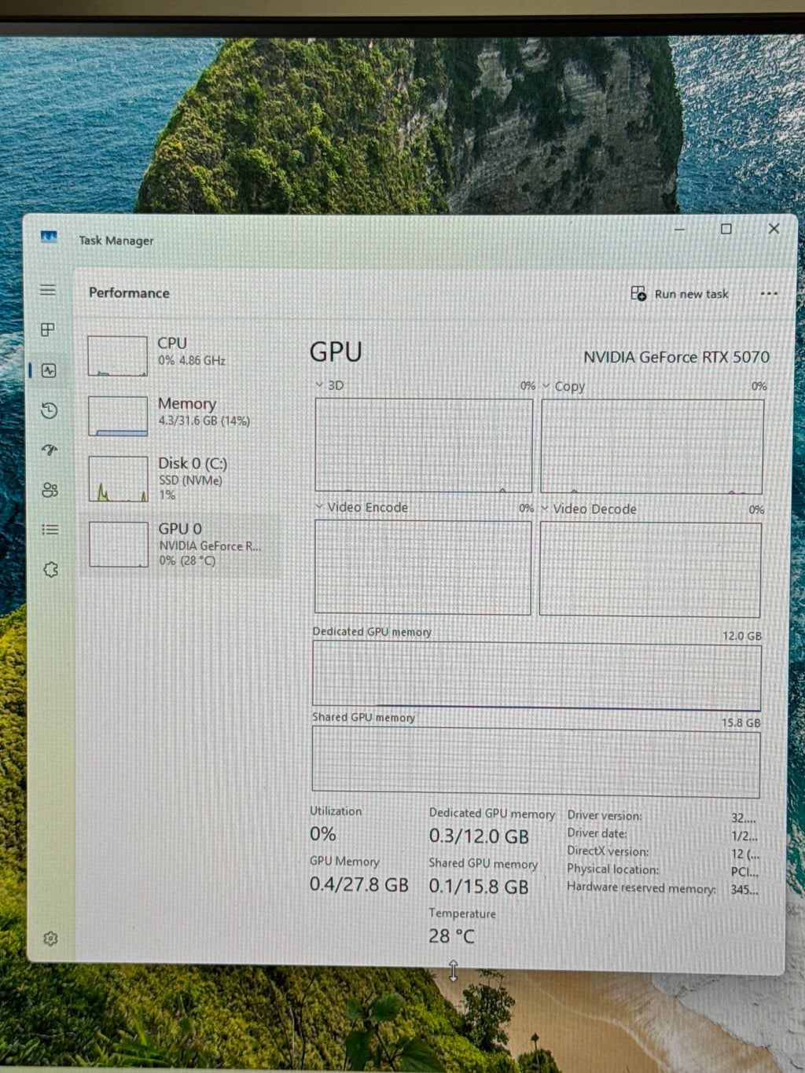Screen dimensions: 805x1073
Task: Open the three-dot more options menu
Action: click(x=769, y=294)
